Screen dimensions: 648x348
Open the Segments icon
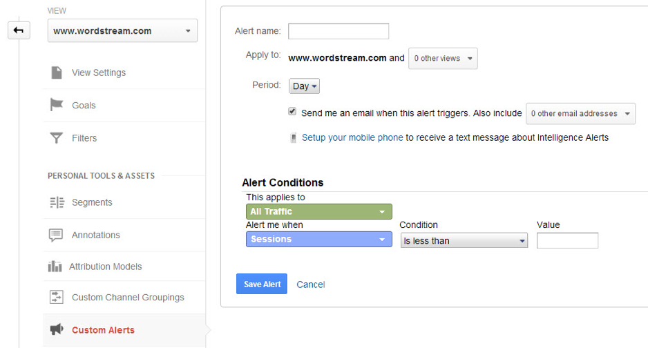tap(57, 202)
